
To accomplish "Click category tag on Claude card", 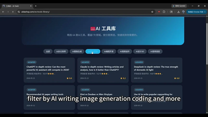I will (x=85, y=62).
